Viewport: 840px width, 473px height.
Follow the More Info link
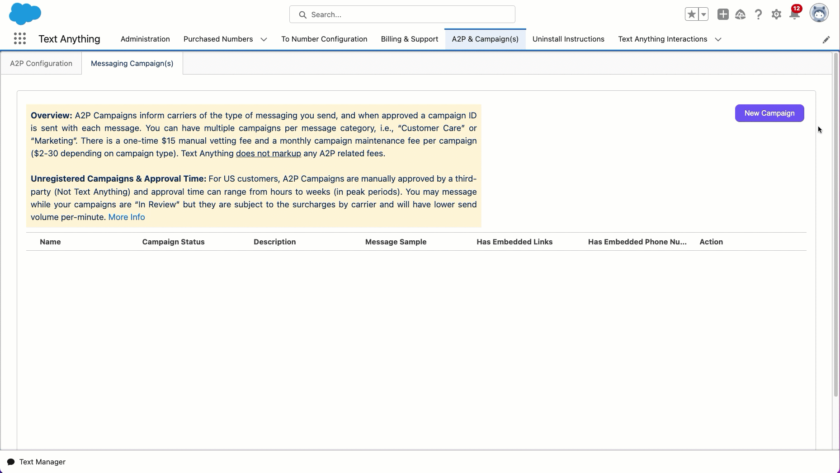click(x=127, y=217)
